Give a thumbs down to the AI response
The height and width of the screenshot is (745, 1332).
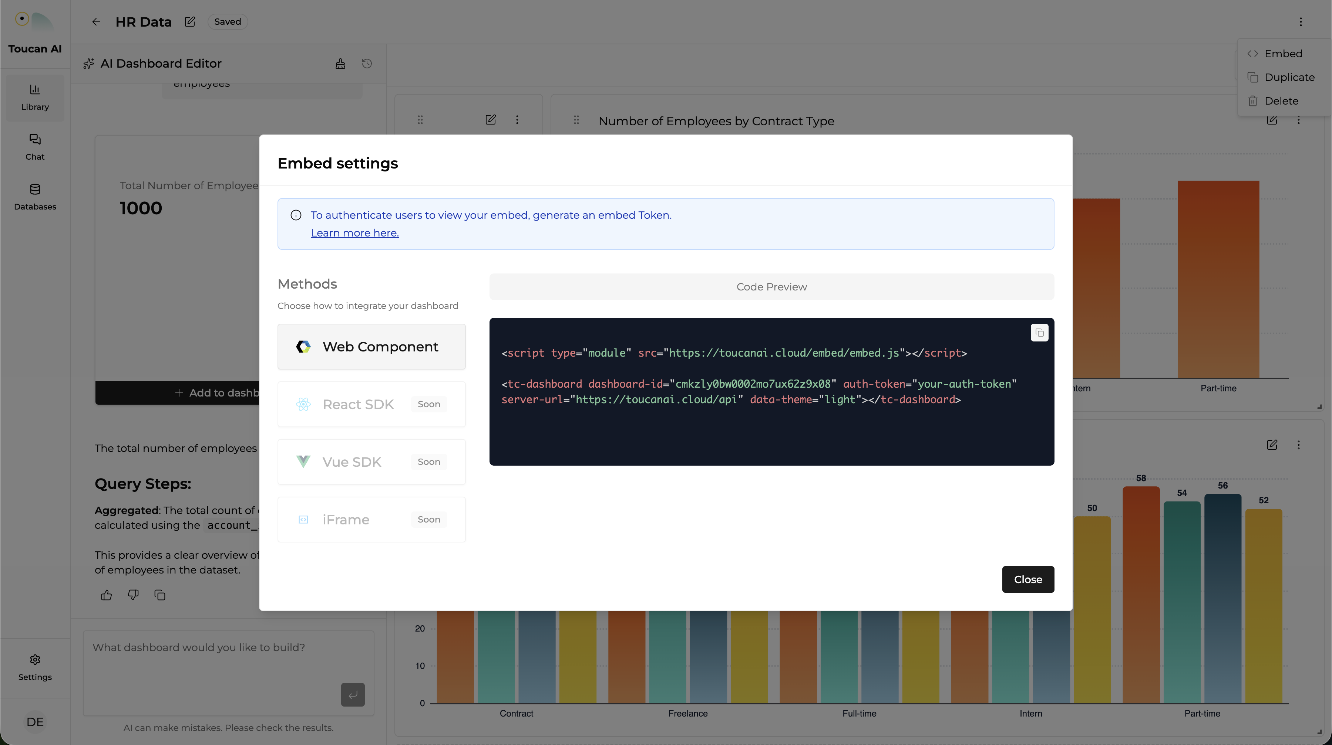(x=133, y=595)
